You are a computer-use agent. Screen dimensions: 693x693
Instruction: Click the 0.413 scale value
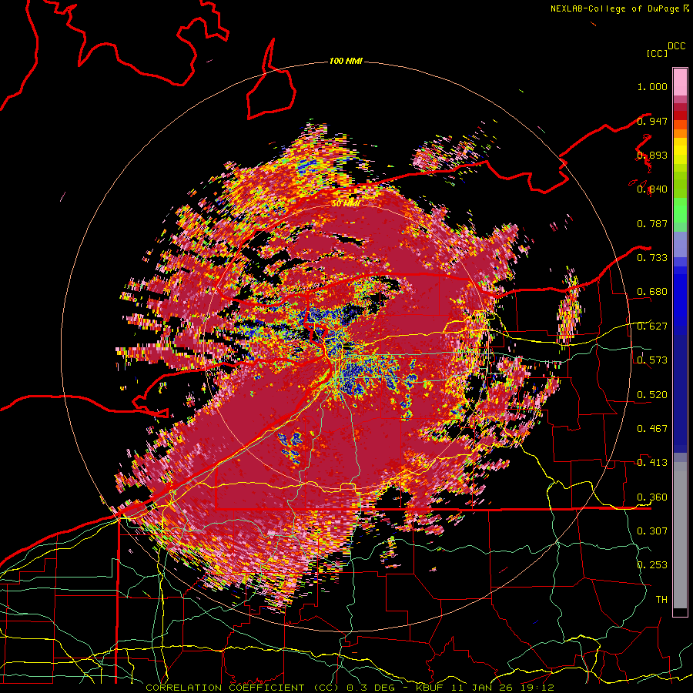[x=652, y=462]
